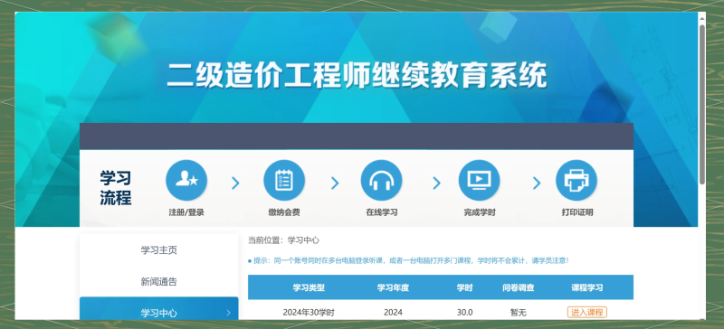The width and height of the screenshot is (724, 329).
Task: Click the 在线学习 headphones icon
Action: 381,181
